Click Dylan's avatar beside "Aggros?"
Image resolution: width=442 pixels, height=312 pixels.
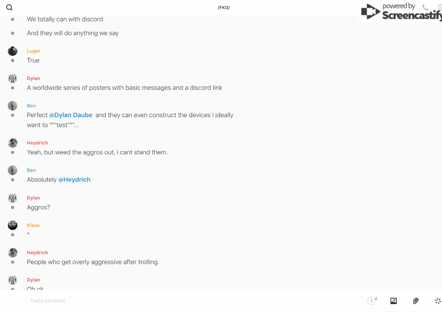tap(13, 198)
